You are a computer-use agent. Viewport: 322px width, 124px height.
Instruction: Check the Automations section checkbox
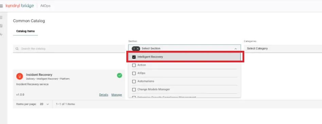134,82
